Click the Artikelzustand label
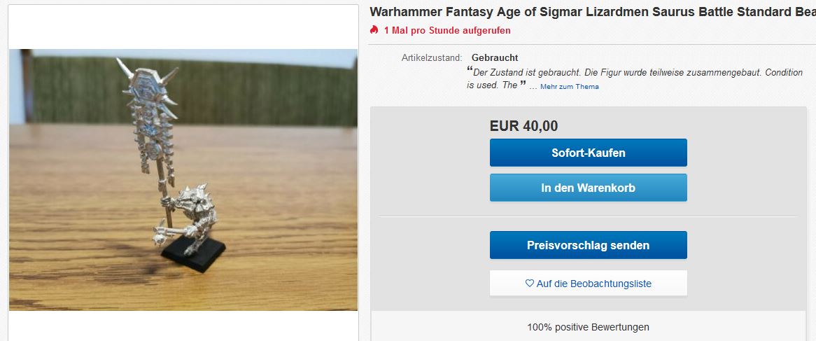The width and height of the screenshot is (816, 341). click(x=432, y=58)
